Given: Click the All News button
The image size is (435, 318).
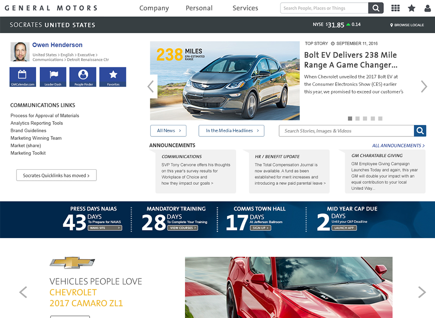Looking at the screenshot, I should [x=168, y=131].
